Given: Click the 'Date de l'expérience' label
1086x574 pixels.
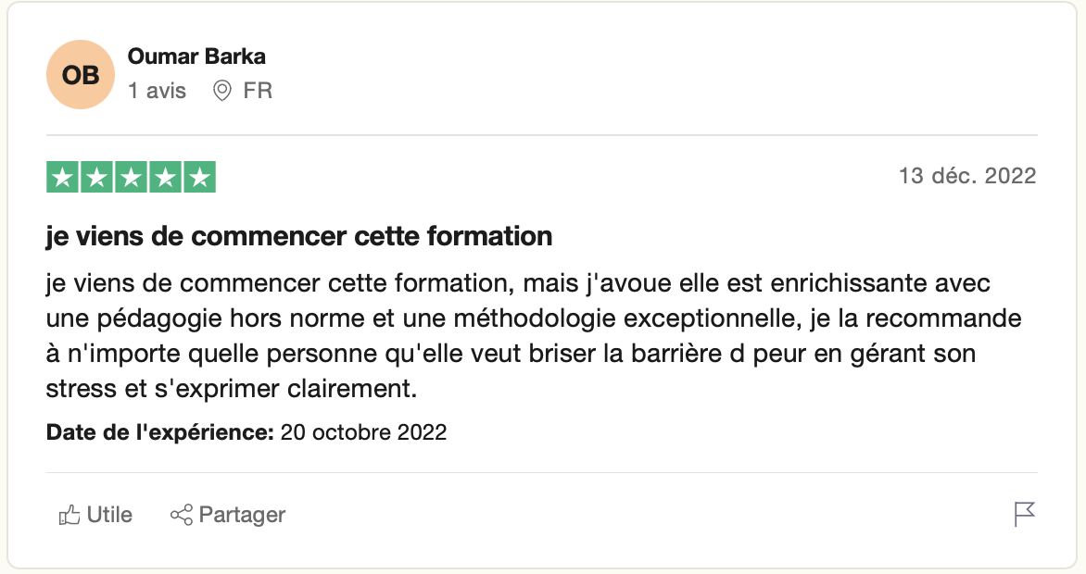Looking at the screenshot, I should click(x=160, y=432).
